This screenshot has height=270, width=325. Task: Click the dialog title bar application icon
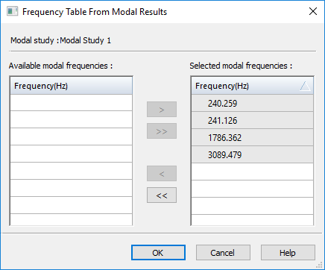pyautogui.click(x=12, y=11)
